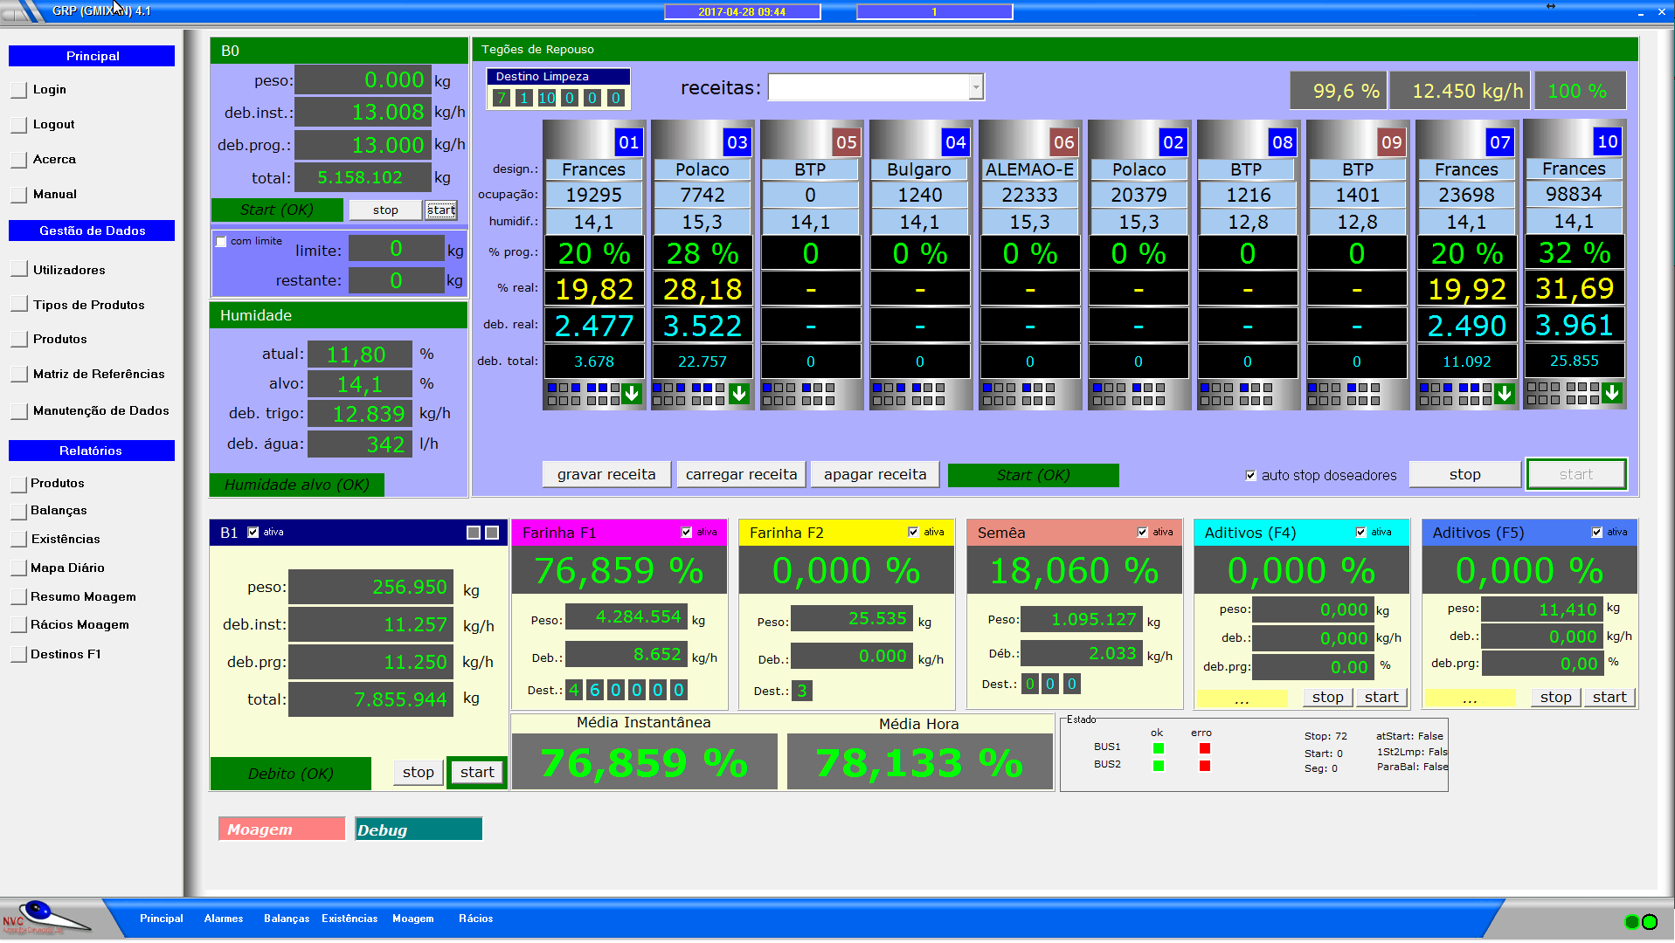Click the BUS1 red erro indicator
Screen dimensions: 1675x943
click(x=1205, y=748)
